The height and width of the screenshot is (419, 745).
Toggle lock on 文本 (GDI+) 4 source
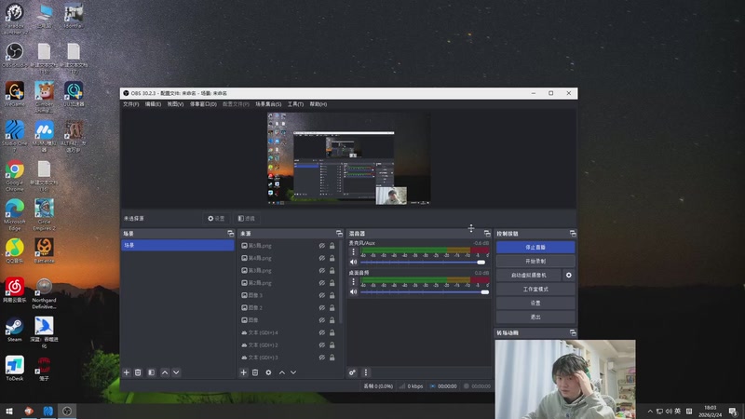pos(332,332)
